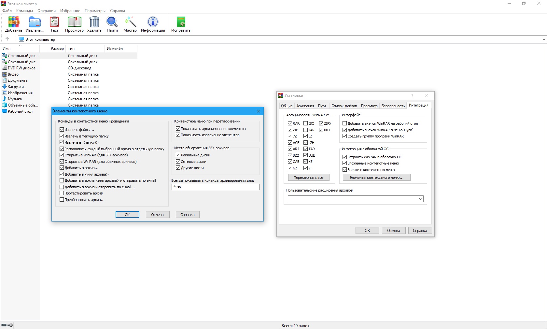This screenshot has height=329, width=547.
Task: Open the Команды menu
Action: pos(24,11)
